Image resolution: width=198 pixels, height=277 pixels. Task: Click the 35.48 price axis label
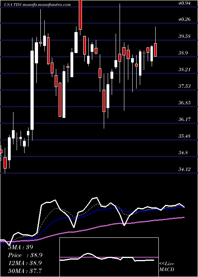pos(185,136)
